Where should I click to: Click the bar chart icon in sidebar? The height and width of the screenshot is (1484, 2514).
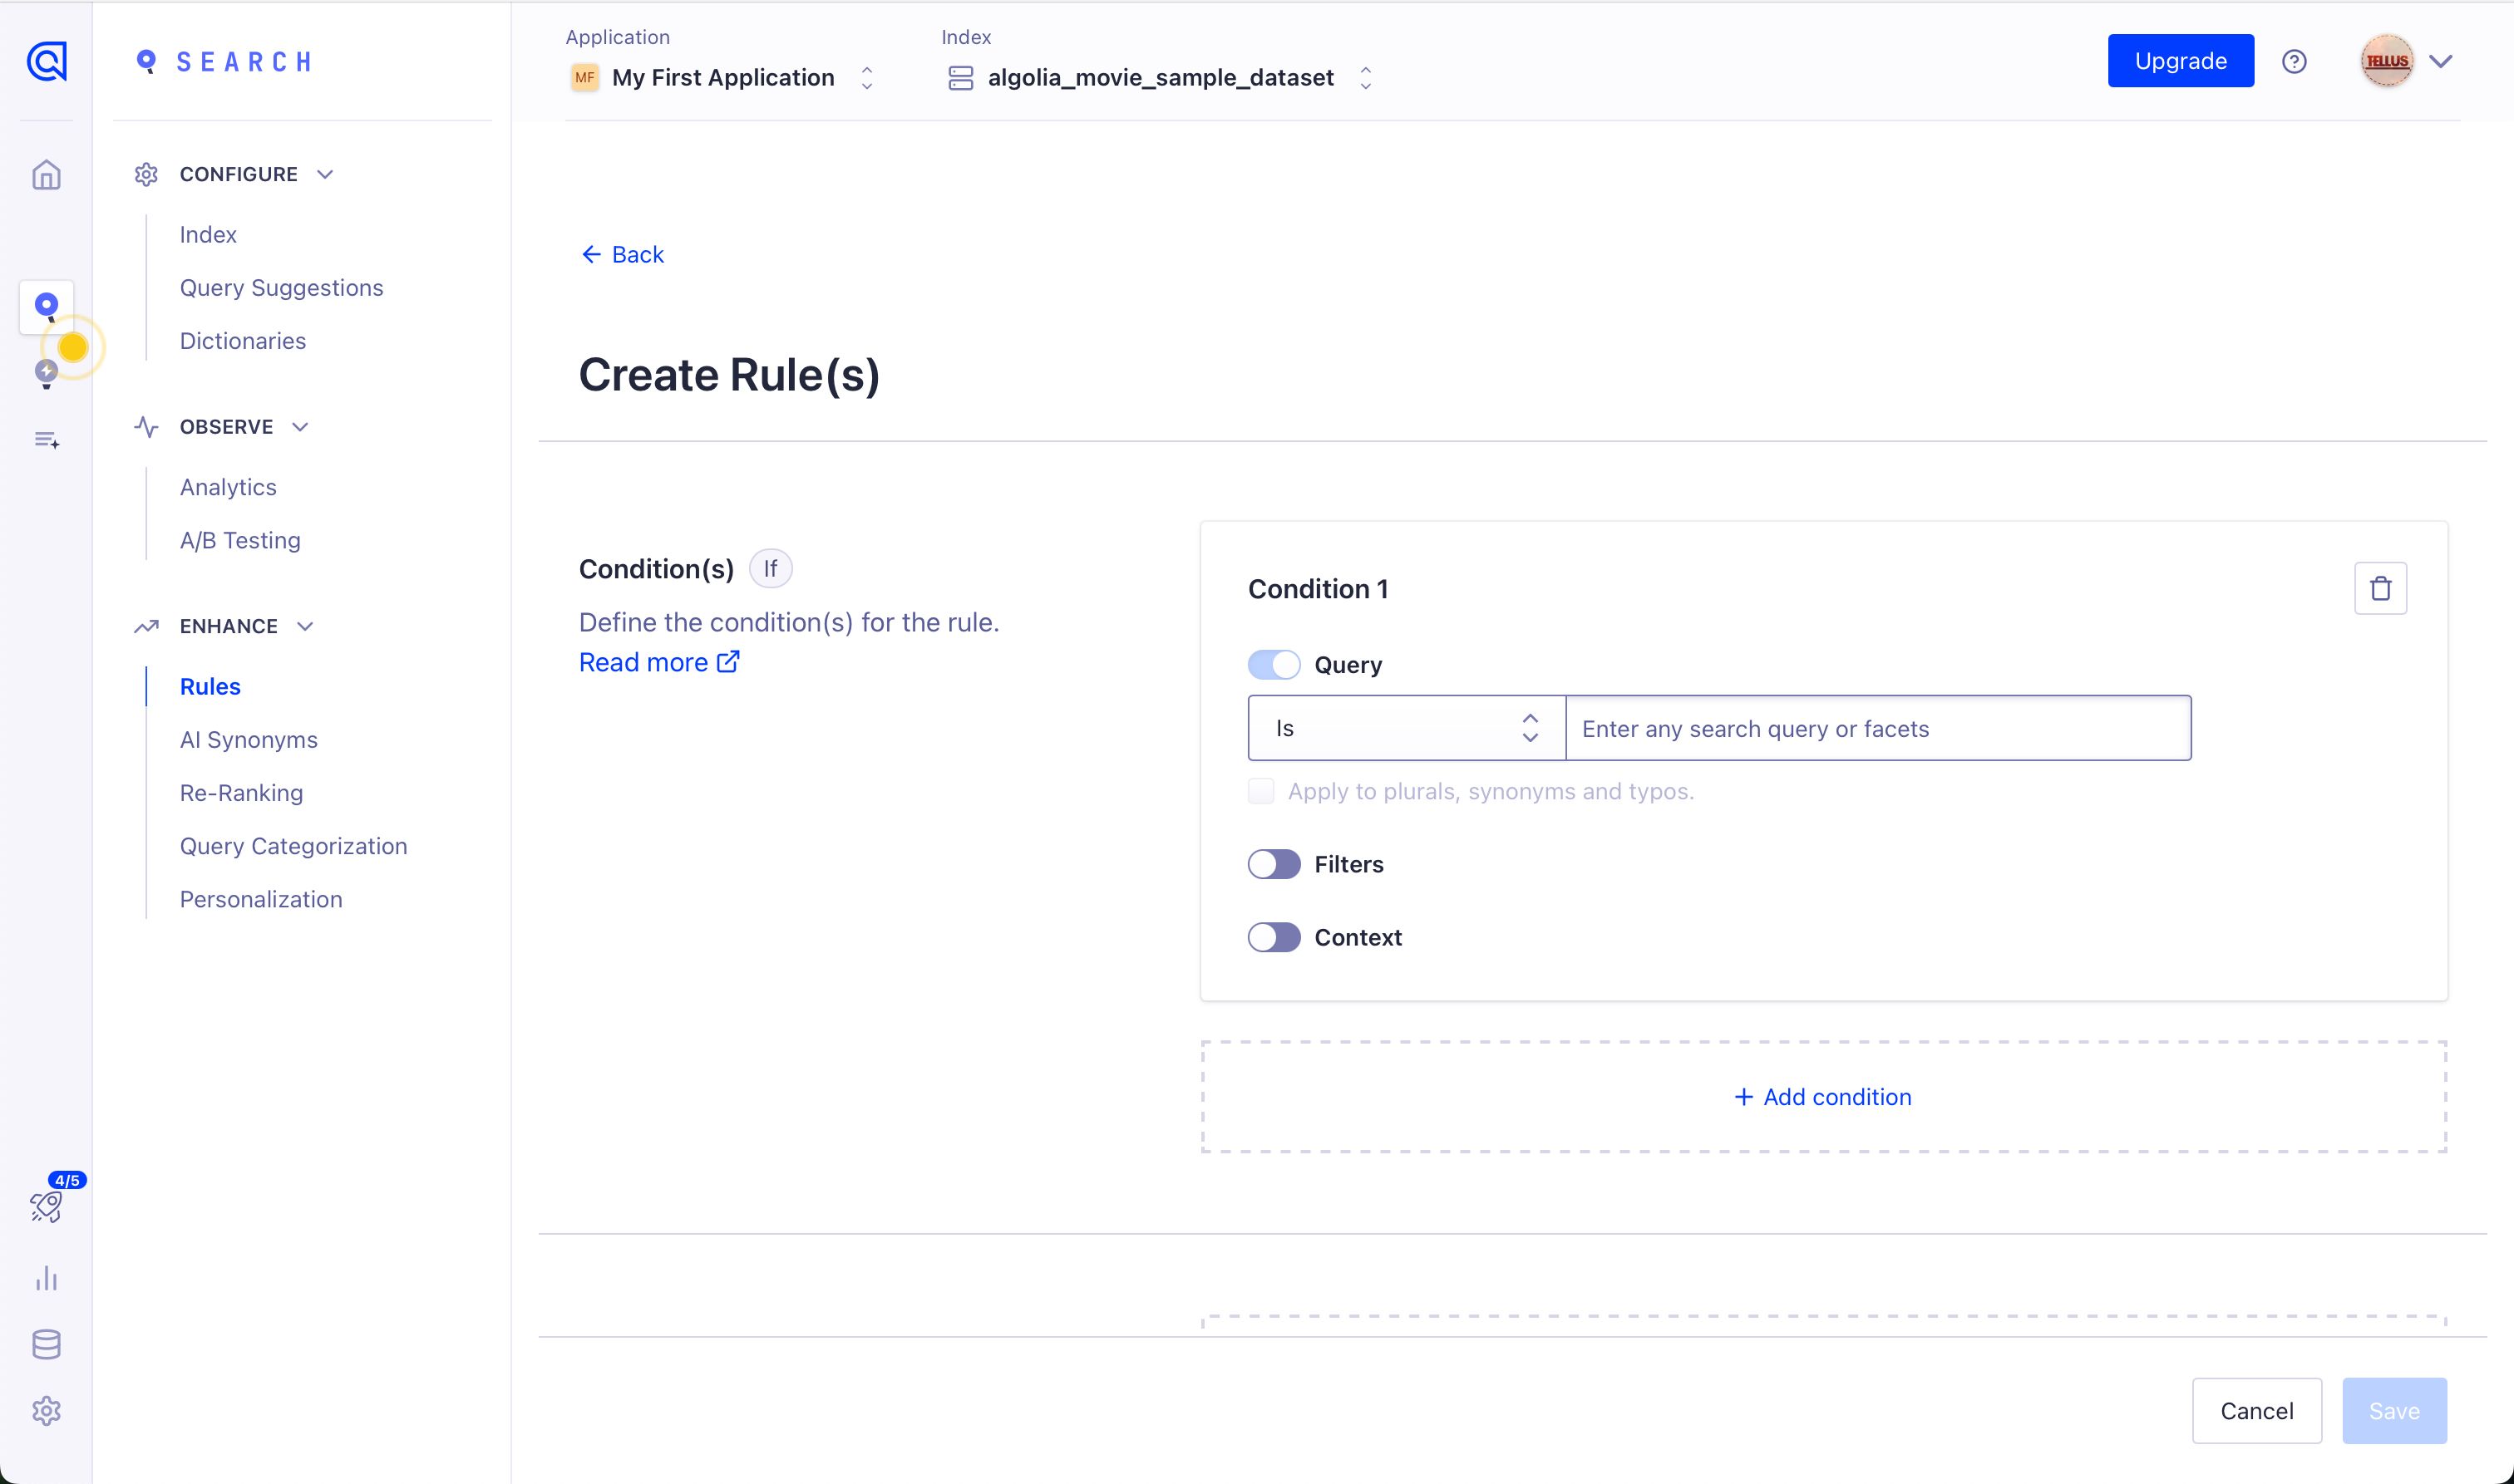46,1278
